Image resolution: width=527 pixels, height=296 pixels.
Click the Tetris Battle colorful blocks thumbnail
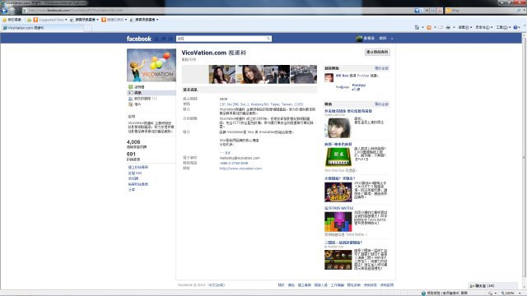[x=338, y=221]
